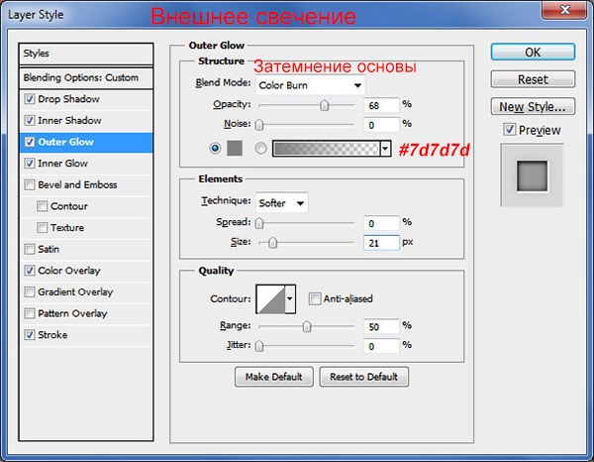Click the Reset button
Viewport: 594px width, 462px height.
pyautogui.click(x=533, y=79)
